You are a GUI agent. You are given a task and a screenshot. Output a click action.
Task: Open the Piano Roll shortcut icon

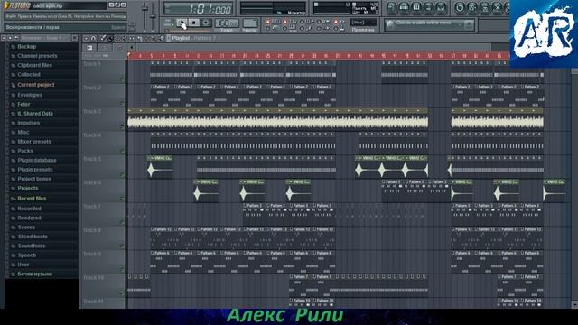click(416, 7)
